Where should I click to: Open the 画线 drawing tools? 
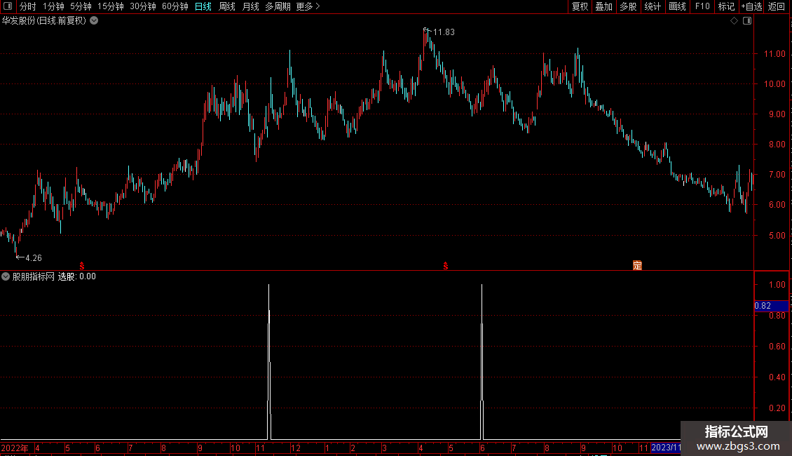[677, 6]
